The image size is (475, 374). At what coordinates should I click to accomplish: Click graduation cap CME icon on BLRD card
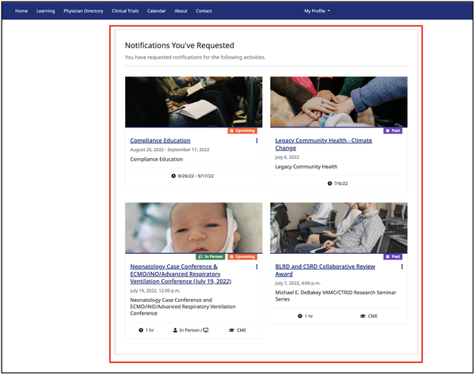[363, 316]
